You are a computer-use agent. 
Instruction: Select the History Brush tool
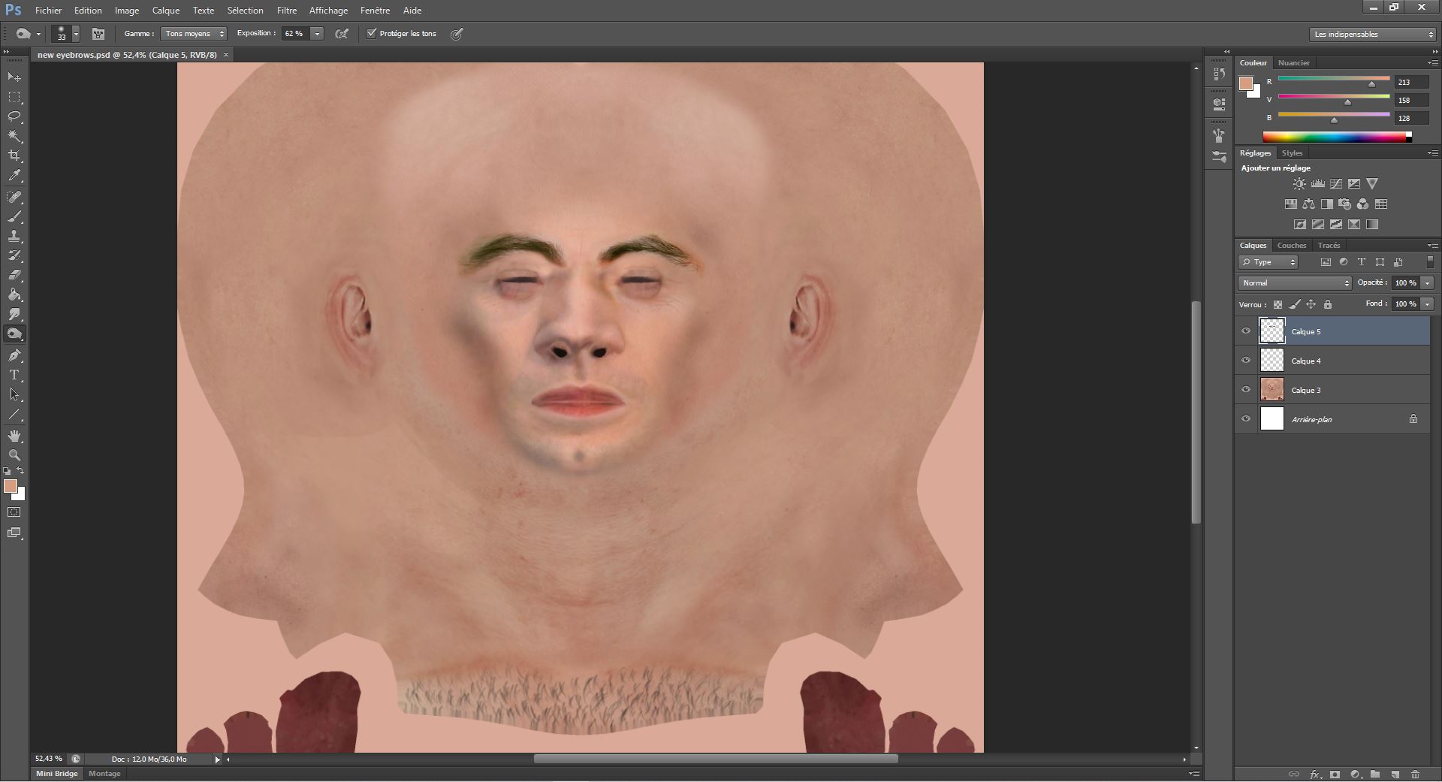pos(14,255)
